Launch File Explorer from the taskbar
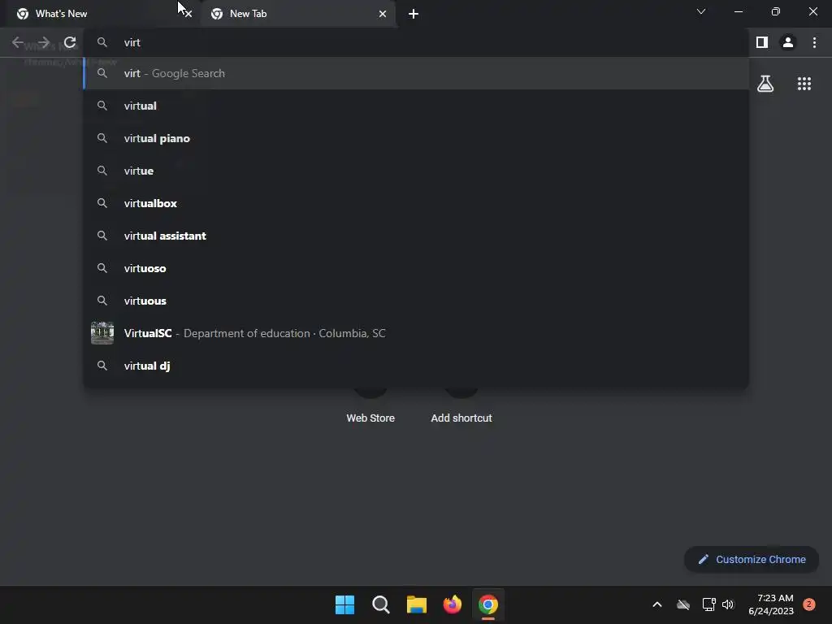The width and height of the screenshot is (832, 624). click(417, 604)
